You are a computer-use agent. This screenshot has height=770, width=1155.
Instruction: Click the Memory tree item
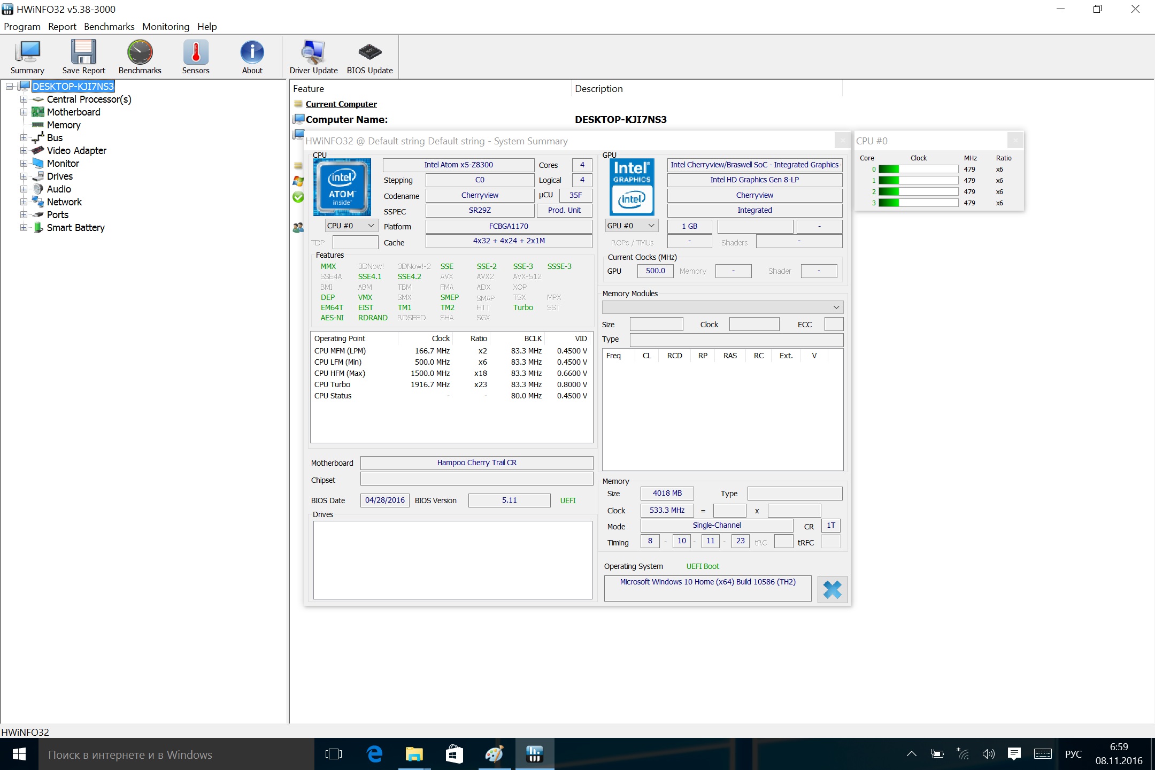tap(64, 125)
